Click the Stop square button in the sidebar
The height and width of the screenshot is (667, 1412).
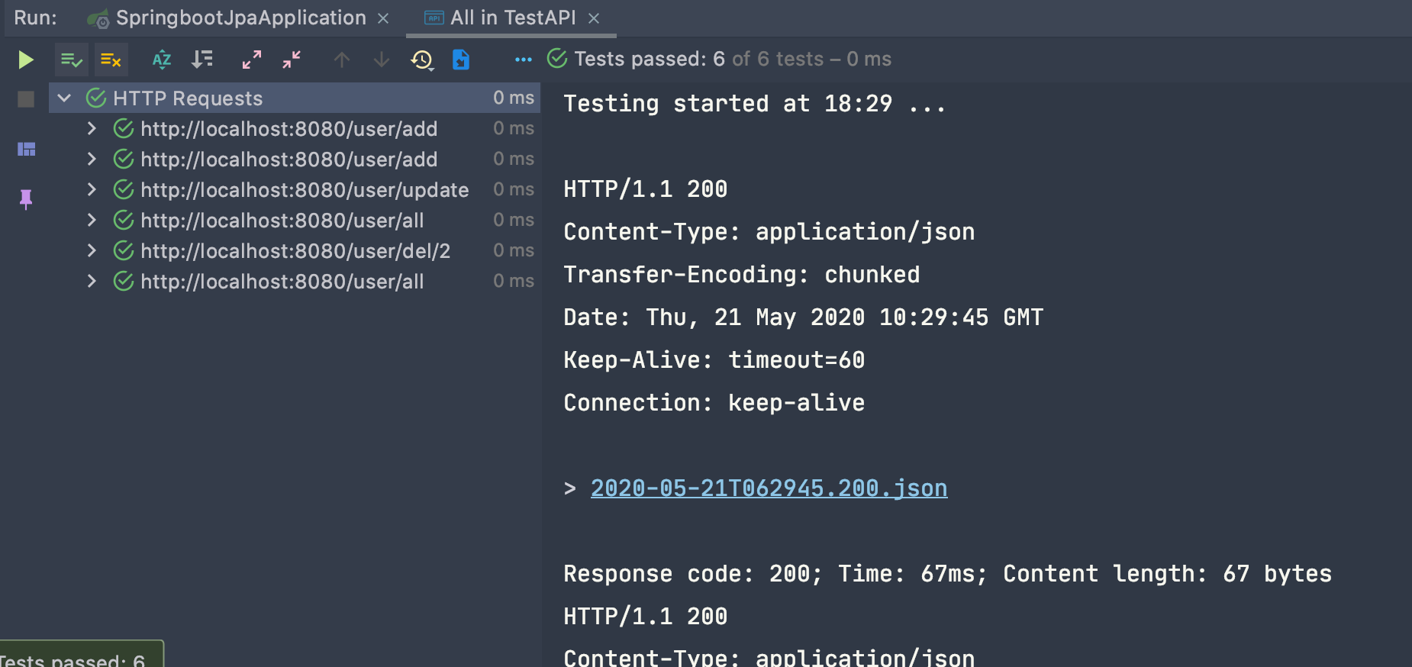26,99
